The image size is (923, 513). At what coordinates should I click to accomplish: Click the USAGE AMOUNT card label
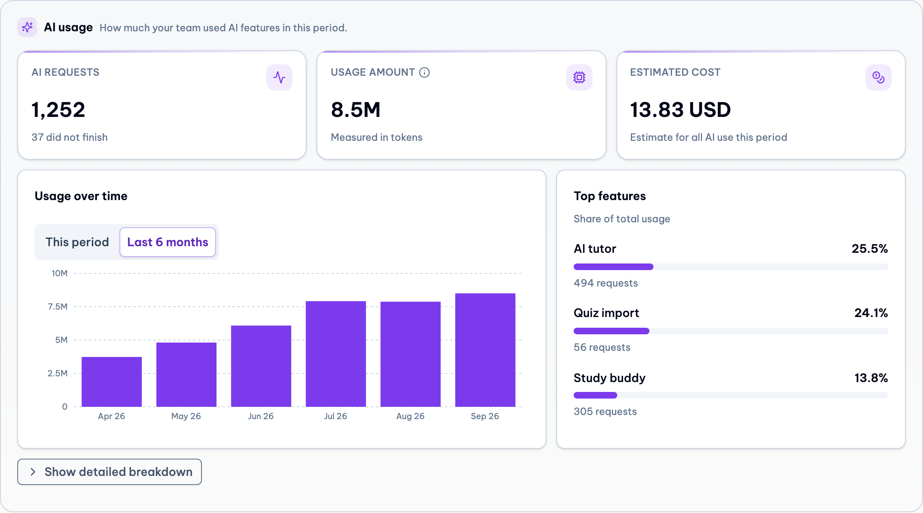click(373, 72)
